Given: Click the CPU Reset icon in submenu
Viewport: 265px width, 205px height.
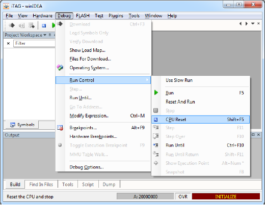Looking at the screenshot, I should [156, 120].
